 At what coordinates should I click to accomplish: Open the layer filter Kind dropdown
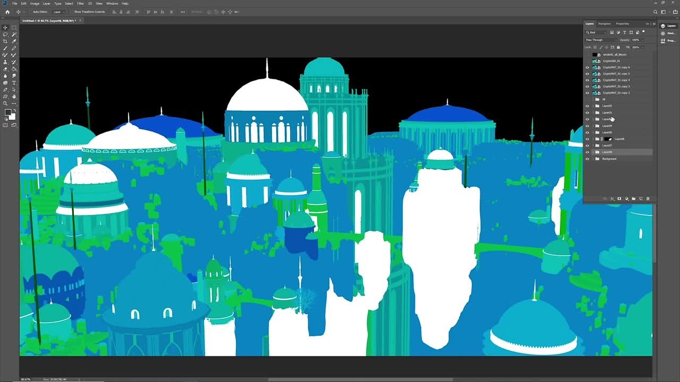tap(596, 32)
